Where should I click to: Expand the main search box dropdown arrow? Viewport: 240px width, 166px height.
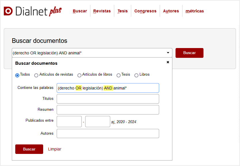(168, 53)
